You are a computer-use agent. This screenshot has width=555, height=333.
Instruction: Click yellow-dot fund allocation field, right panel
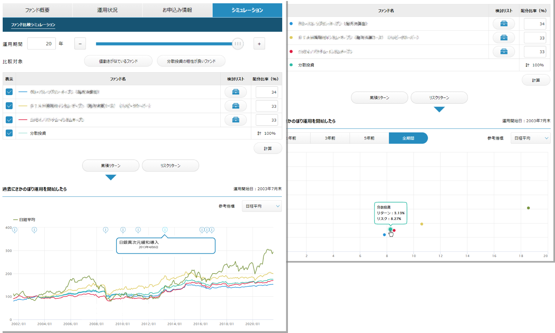535,38
